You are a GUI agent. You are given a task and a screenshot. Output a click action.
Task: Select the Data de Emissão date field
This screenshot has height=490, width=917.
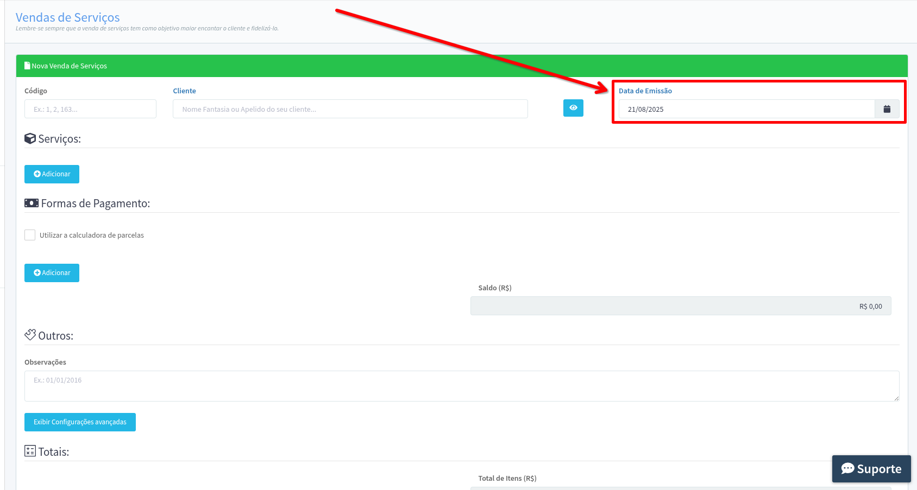746,109
